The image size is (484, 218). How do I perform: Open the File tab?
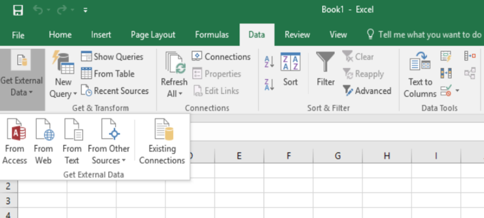point(18,35)
